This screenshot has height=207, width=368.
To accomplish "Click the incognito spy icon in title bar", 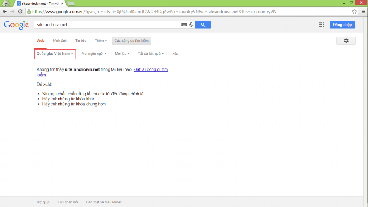I will click(6, 3).
